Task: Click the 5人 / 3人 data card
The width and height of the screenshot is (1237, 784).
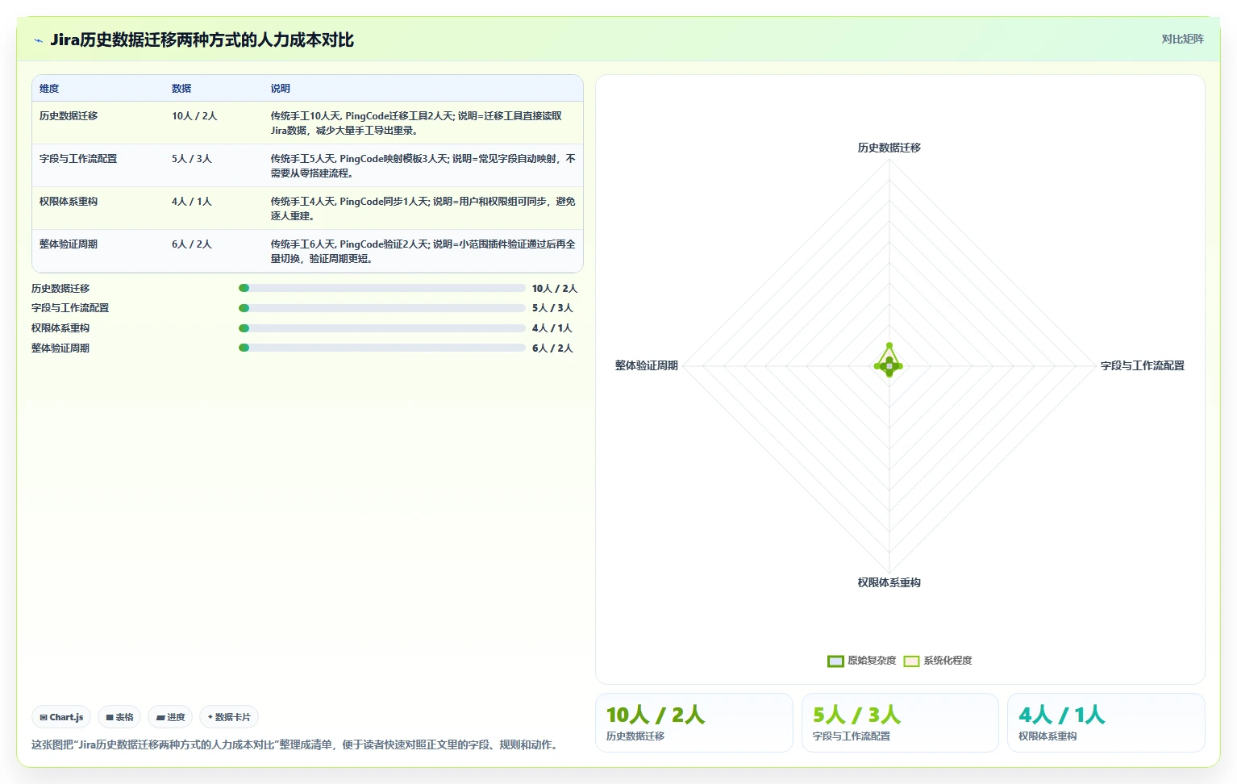Action: (x=900, y=723)
